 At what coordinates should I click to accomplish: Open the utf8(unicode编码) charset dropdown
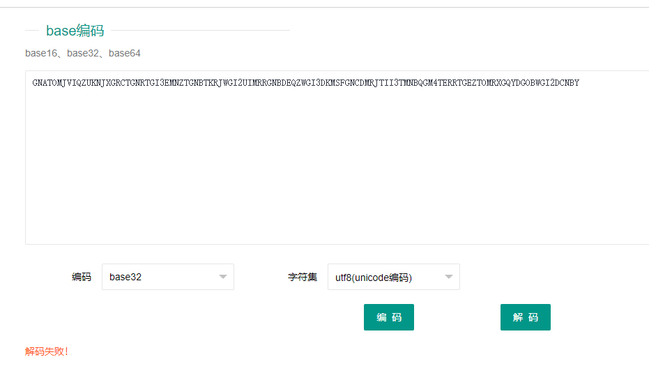click(x=394, y=277)
